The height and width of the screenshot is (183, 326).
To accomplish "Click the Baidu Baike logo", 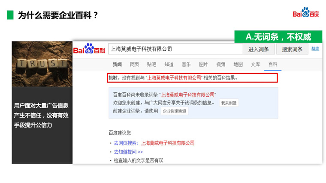I will pyautogui.click(x=89, y=49).
